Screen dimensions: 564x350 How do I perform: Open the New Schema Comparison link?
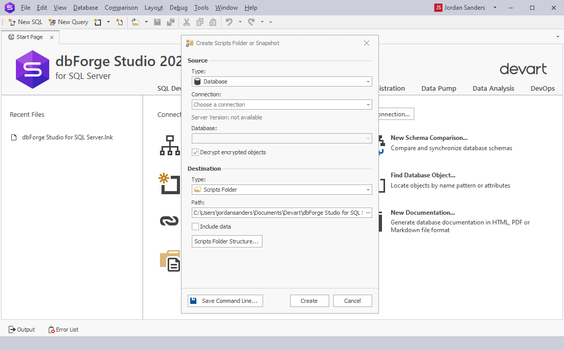(429, 138)
